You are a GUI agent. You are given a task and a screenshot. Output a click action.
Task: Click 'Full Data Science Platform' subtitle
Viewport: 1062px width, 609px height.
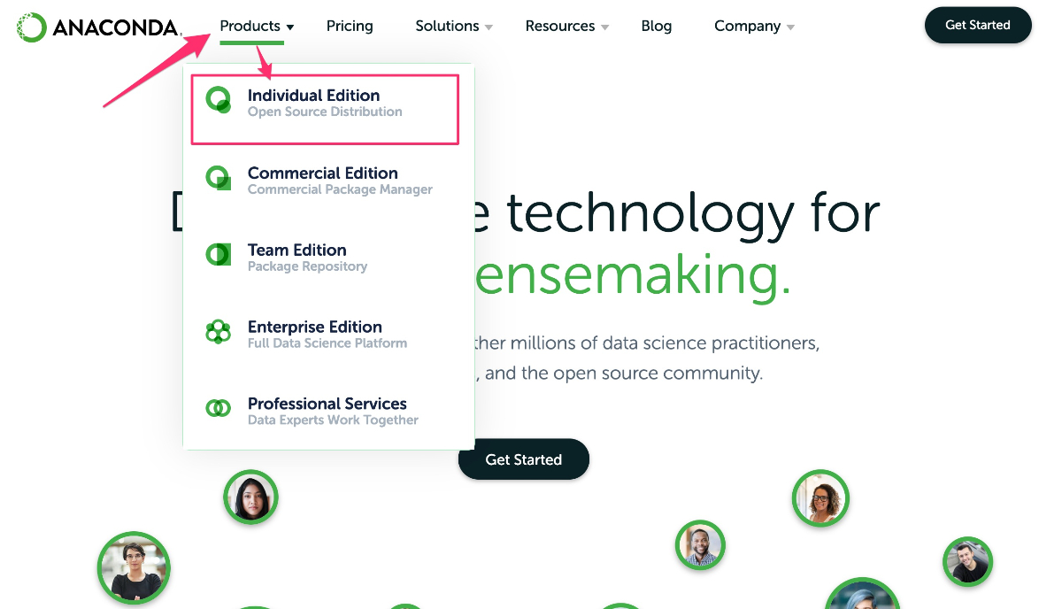[327, 343]
